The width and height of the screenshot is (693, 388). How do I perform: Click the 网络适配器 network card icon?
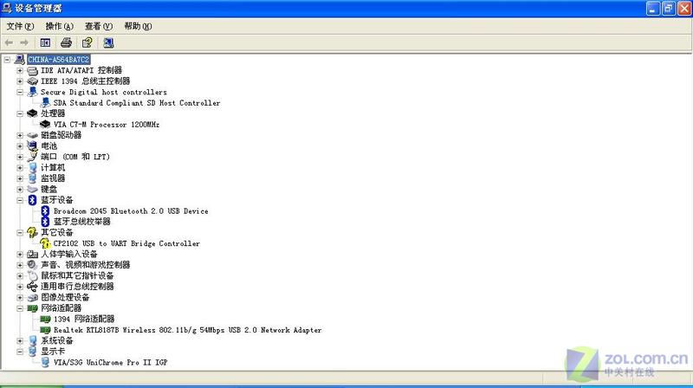coord(32,308)
